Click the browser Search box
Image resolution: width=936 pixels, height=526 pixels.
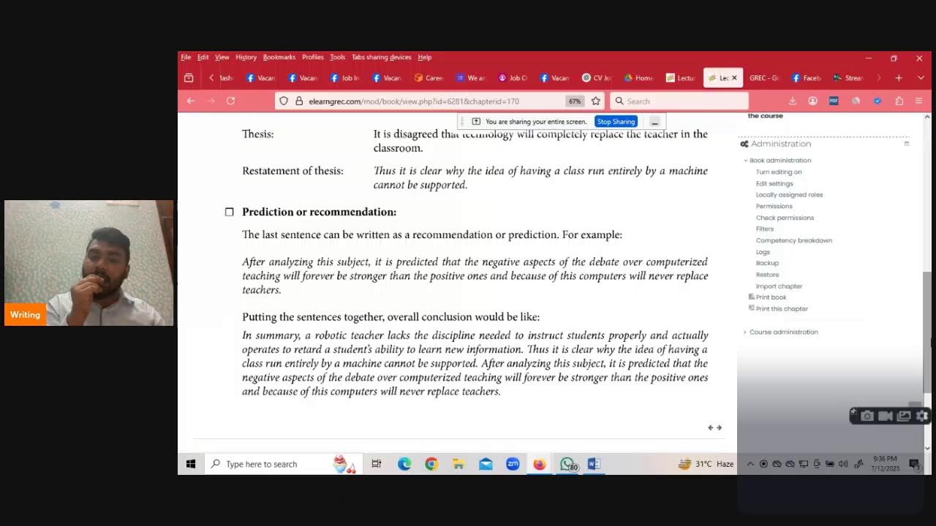click(679, 101)
